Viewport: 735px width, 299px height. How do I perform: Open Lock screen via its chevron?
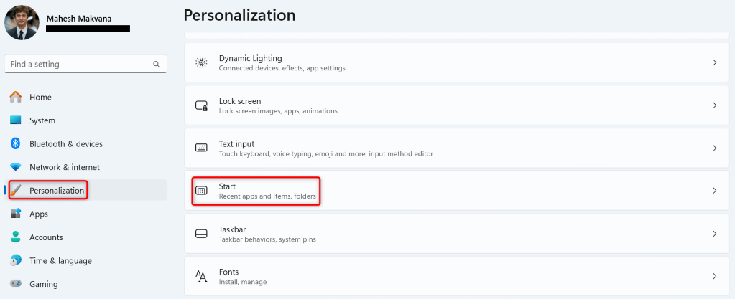[714, 105]
